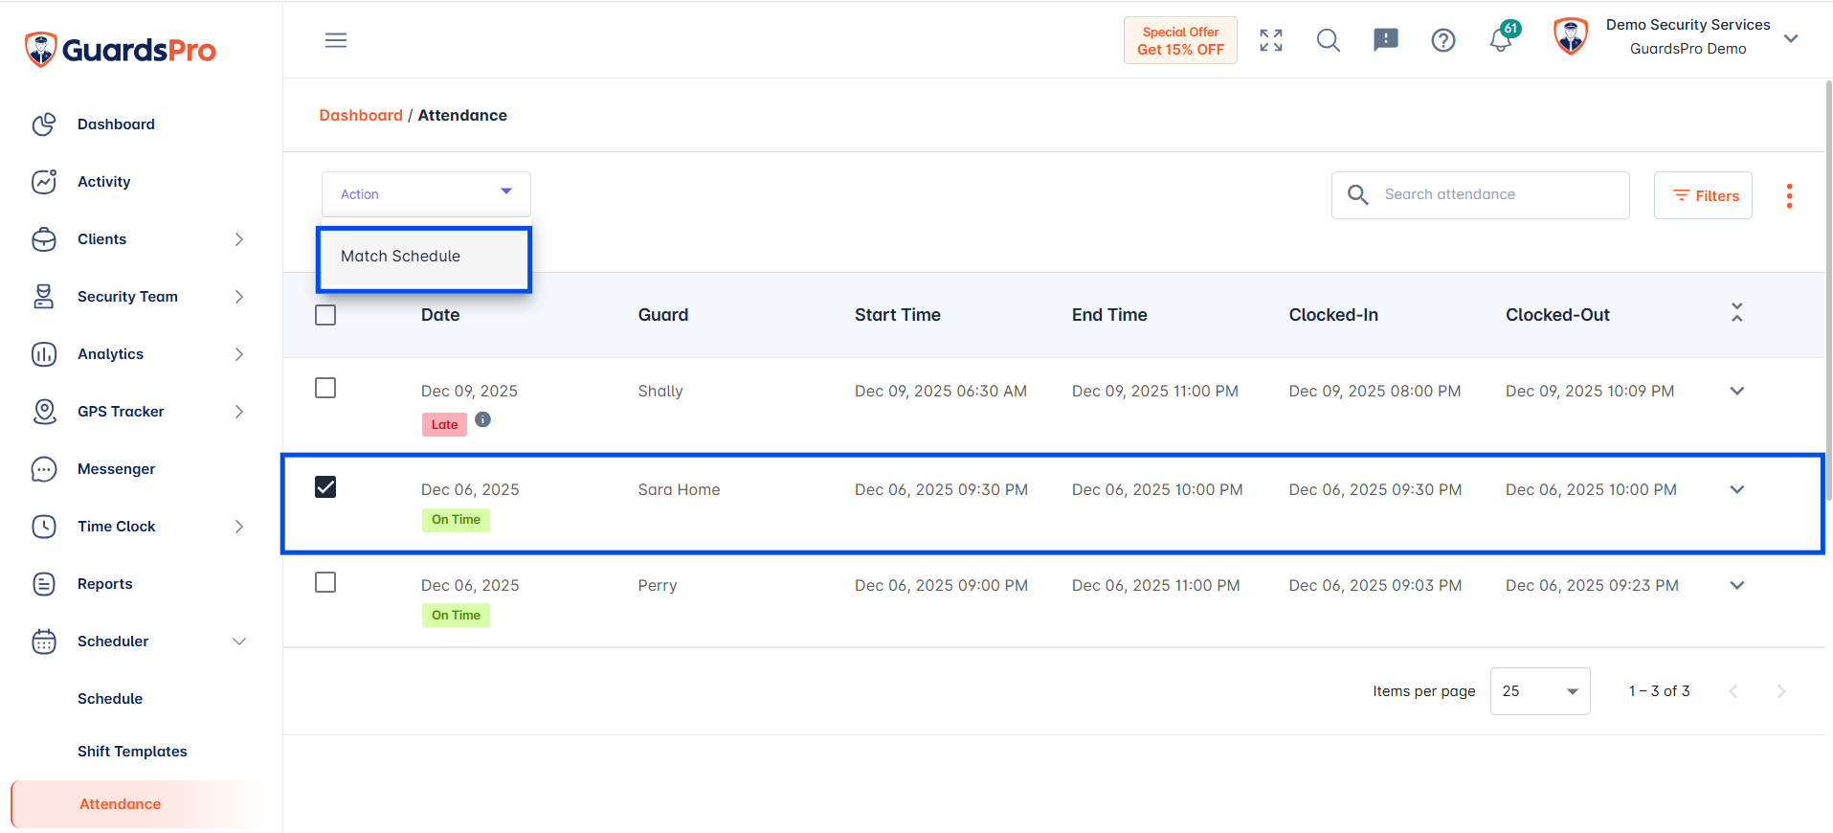Expand the Shally row details
1833x833 pixels.
coord(1737,391)
